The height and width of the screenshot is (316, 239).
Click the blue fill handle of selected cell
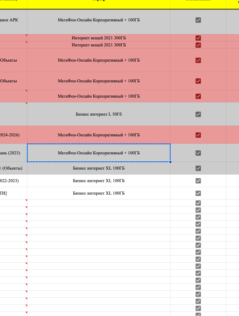pyautogui.click(x=170, y=162)
